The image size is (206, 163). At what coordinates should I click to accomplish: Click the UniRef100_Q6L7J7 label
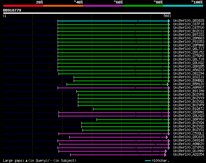coord(189,49)
